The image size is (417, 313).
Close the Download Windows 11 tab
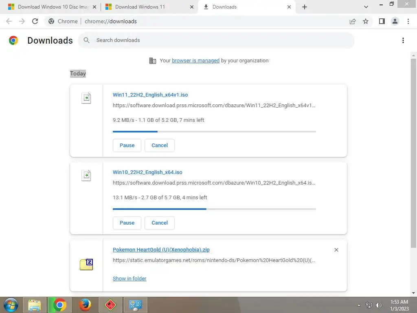(x=192, y=7)
